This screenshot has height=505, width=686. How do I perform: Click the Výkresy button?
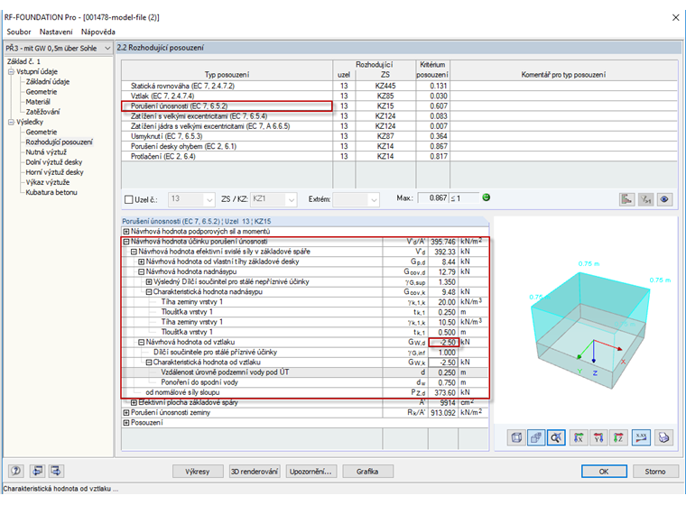(198, 472)
